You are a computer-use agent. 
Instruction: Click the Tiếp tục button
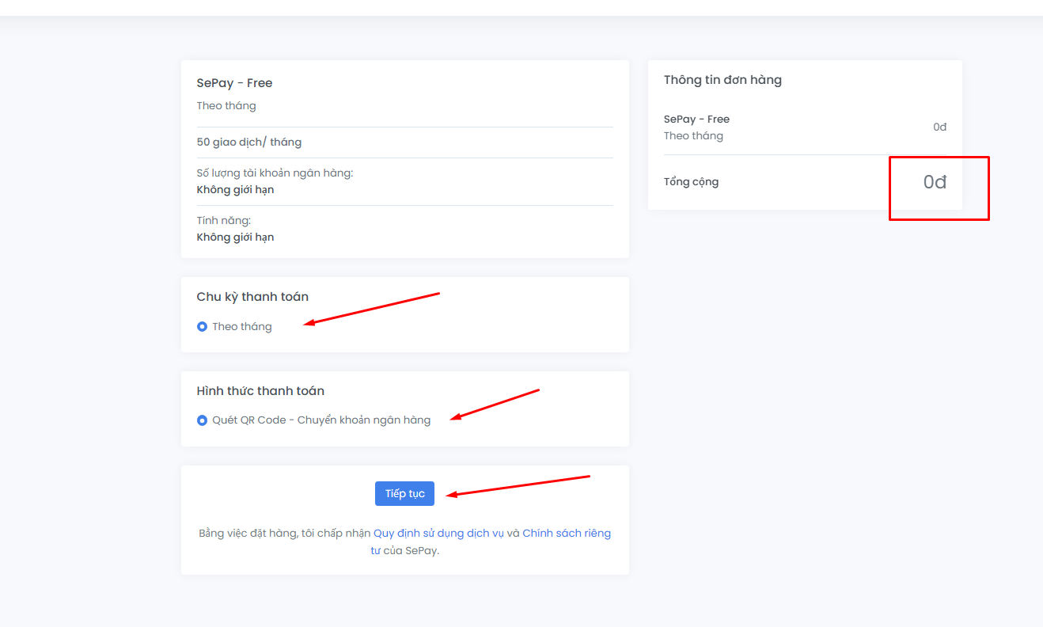tap(404, 493)
